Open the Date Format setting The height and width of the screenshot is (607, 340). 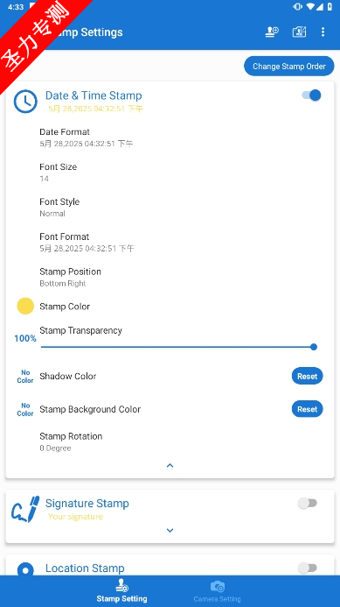point(170,138)
